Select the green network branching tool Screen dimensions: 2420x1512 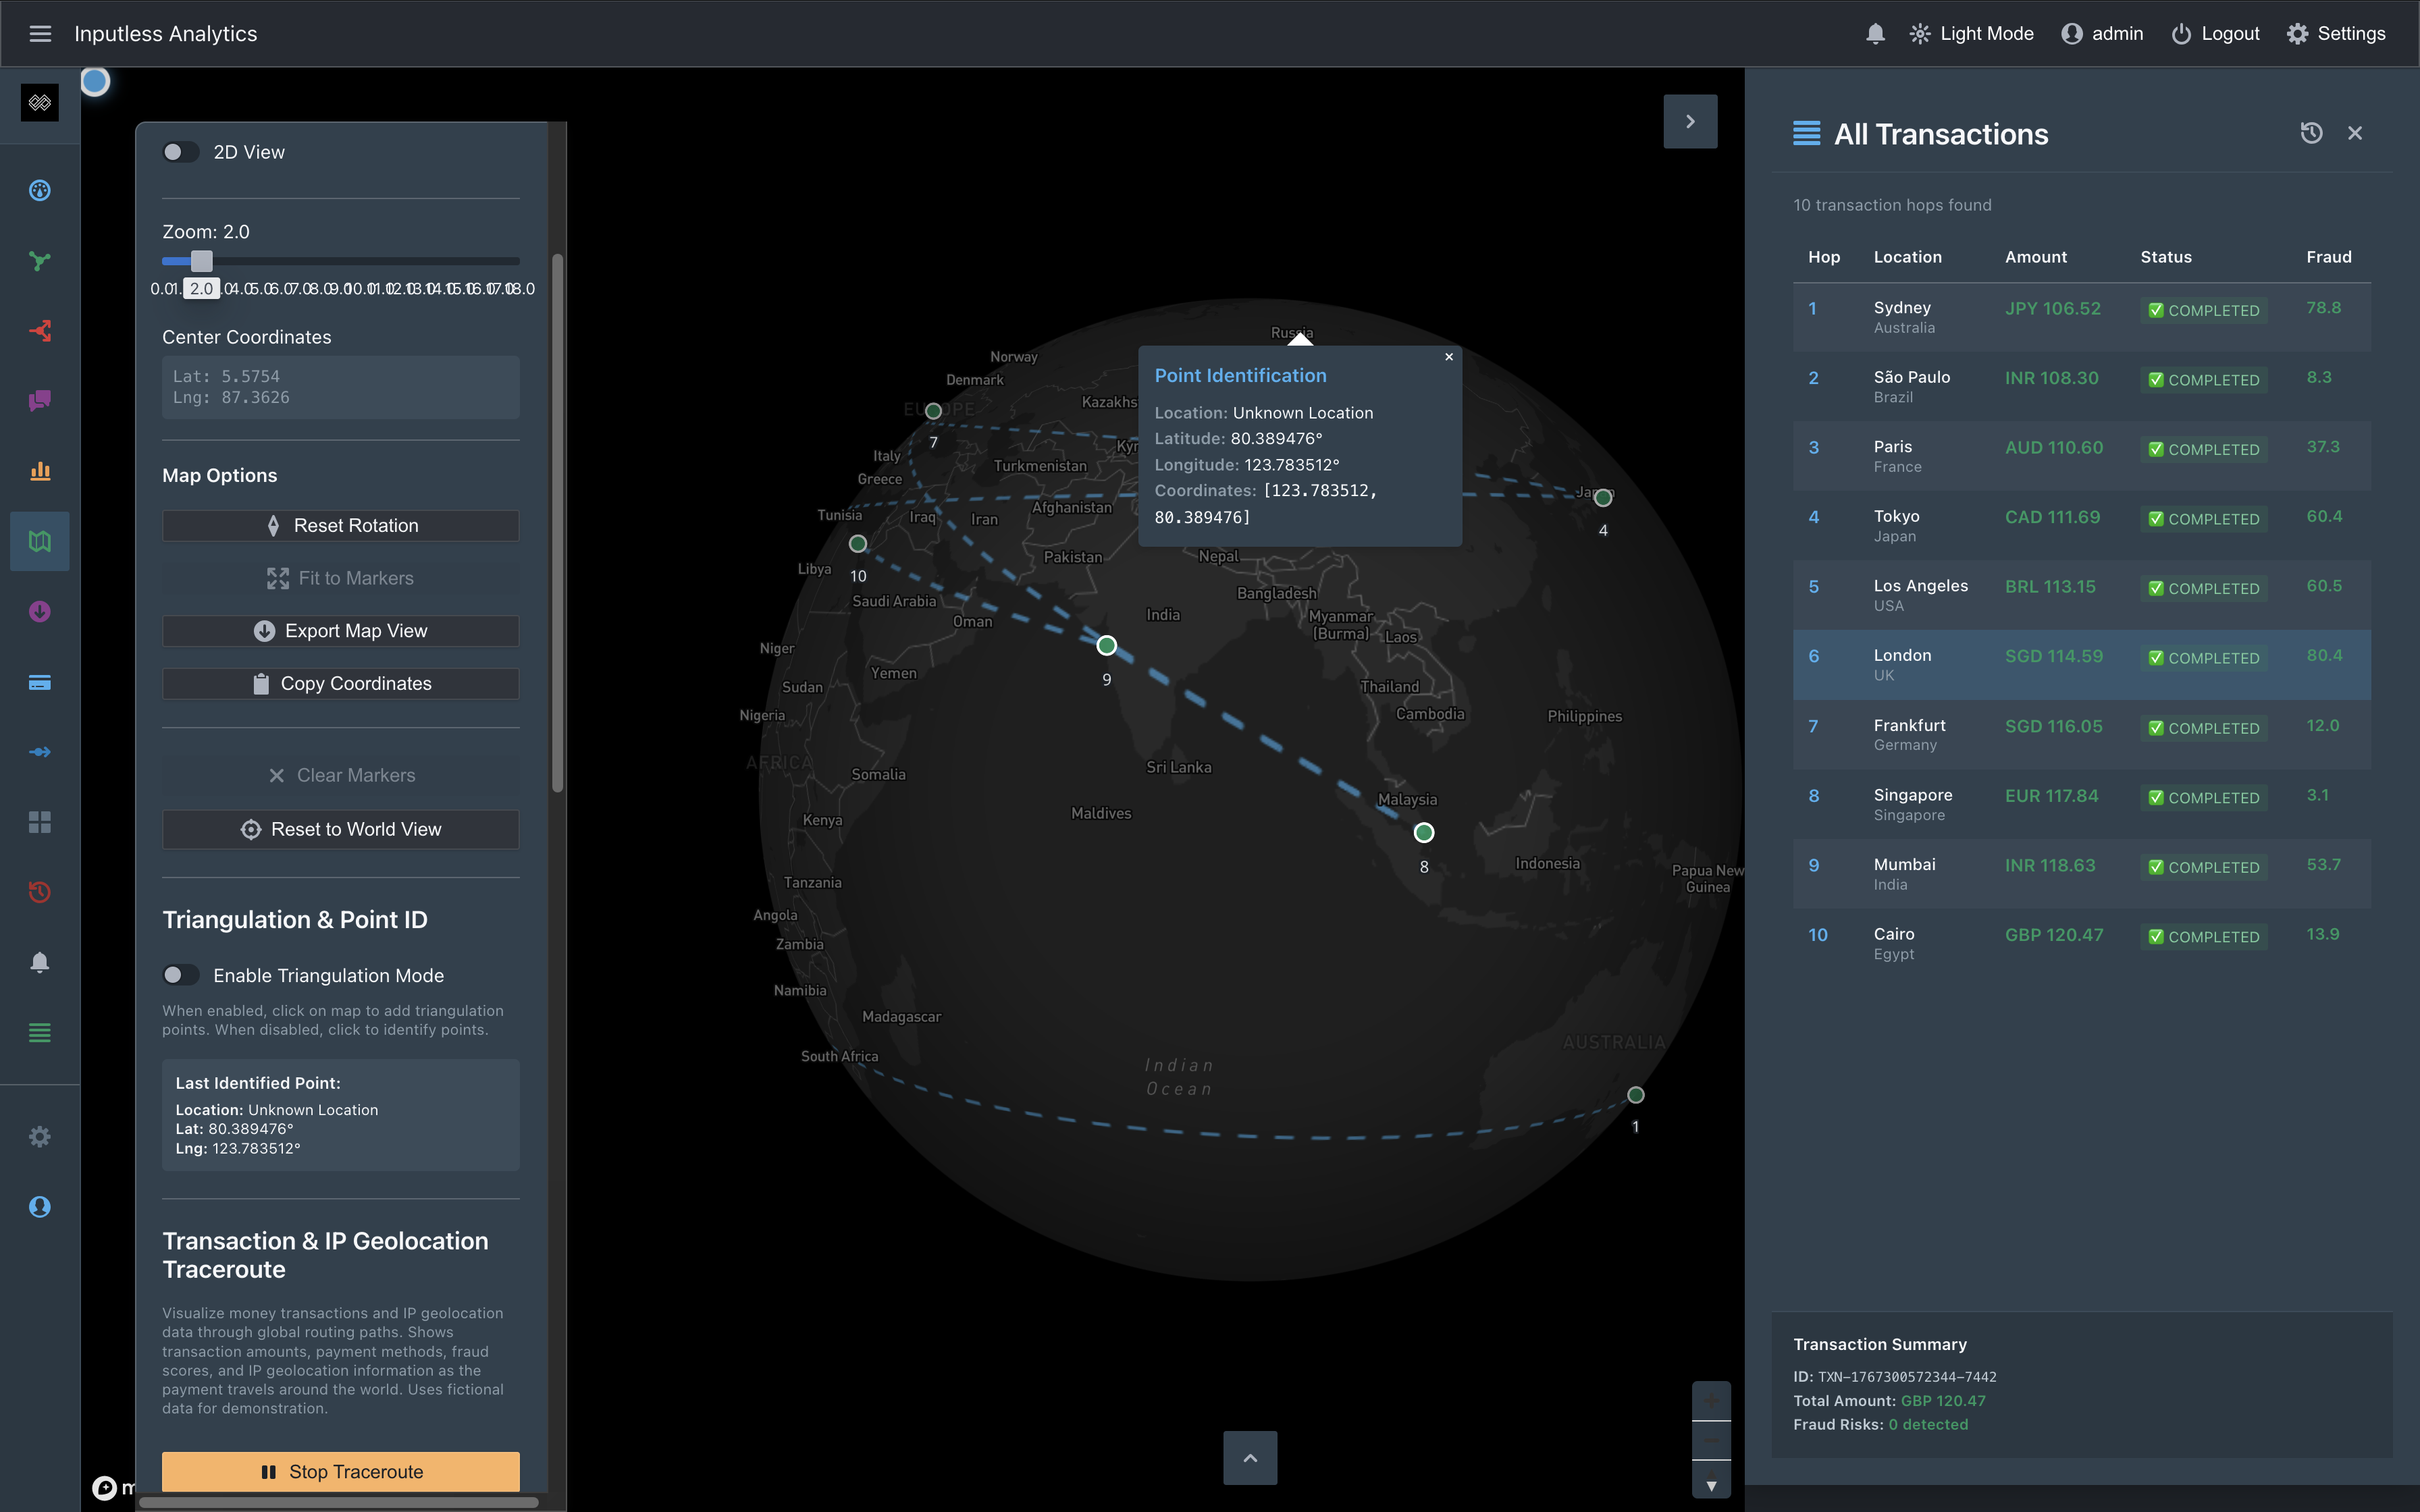[40, 261]
